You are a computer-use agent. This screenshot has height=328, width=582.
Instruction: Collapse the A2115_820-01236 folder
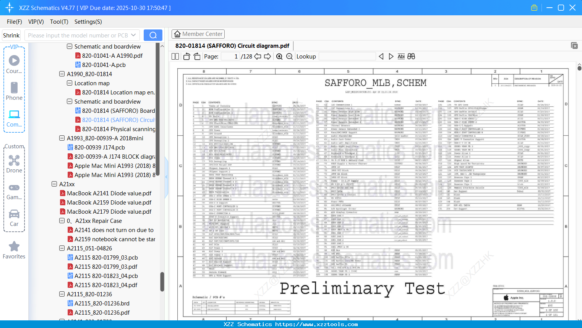click(x=62, y=294)
